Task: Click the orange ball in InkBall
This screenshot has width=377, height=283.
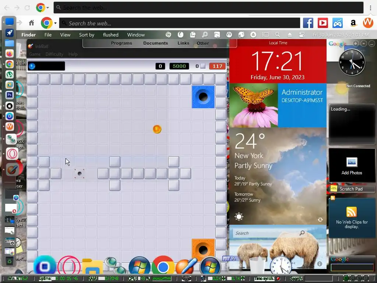Action: click(157, 129)
